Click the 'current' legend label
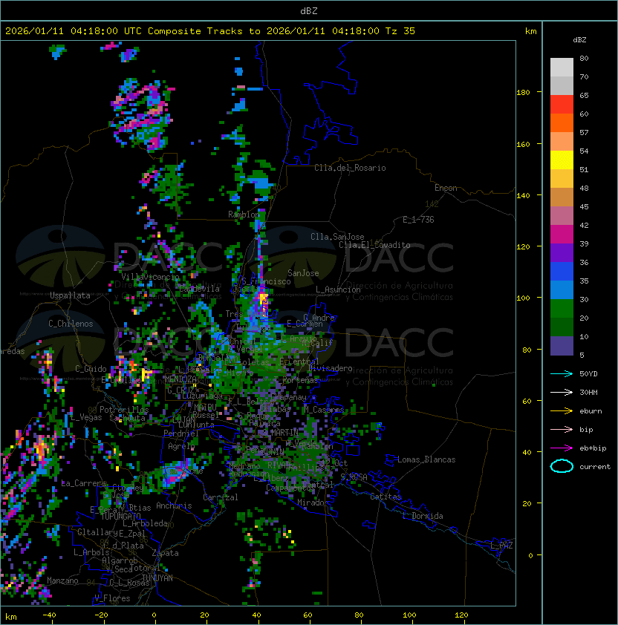Screen dimensions: 618x625 click(595, 467)
